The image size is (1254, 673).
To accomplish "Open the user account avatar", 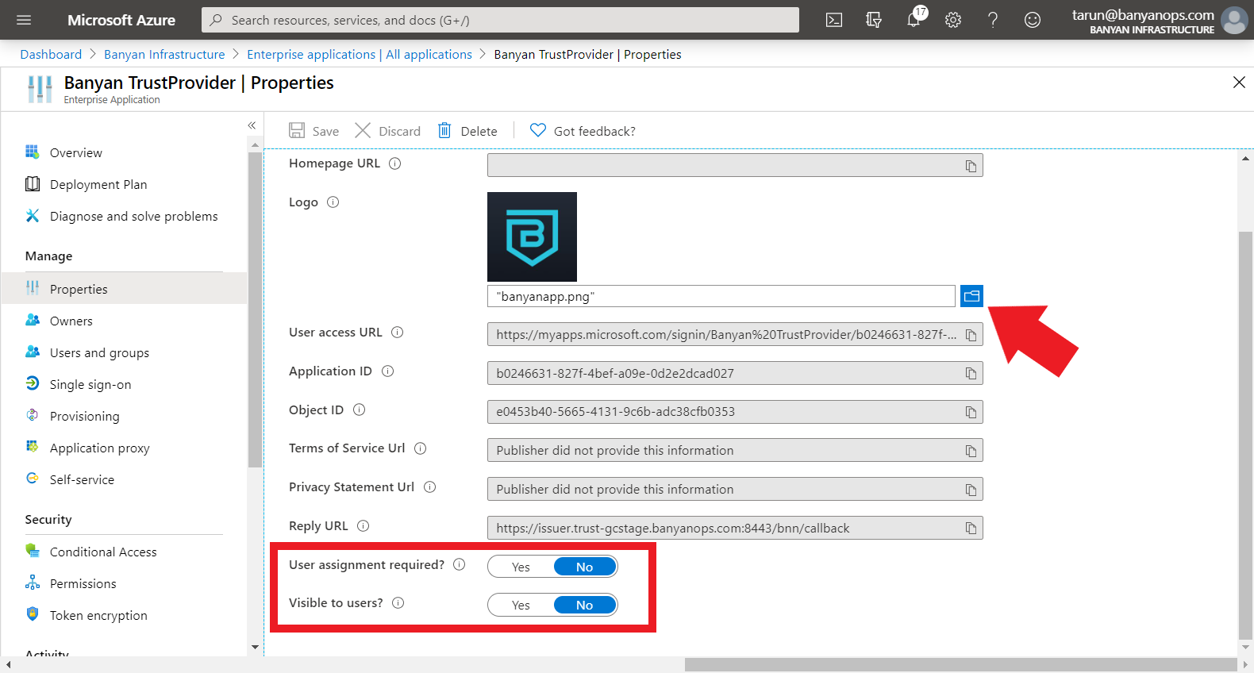I will [x=1234, y=20].
